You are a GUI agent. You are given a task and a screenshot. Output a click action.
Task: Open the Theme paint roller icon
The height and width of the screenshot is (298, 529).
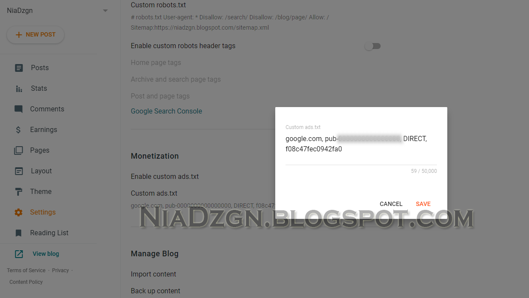coord(18,192)
